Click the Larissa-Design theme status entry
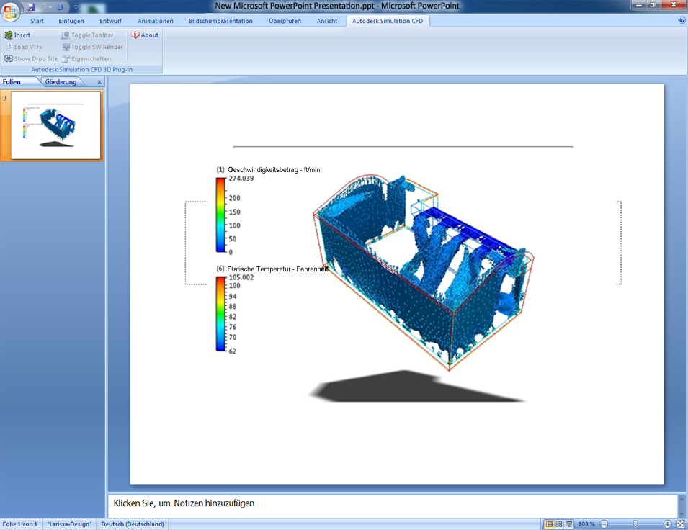 tap(69, 524)
